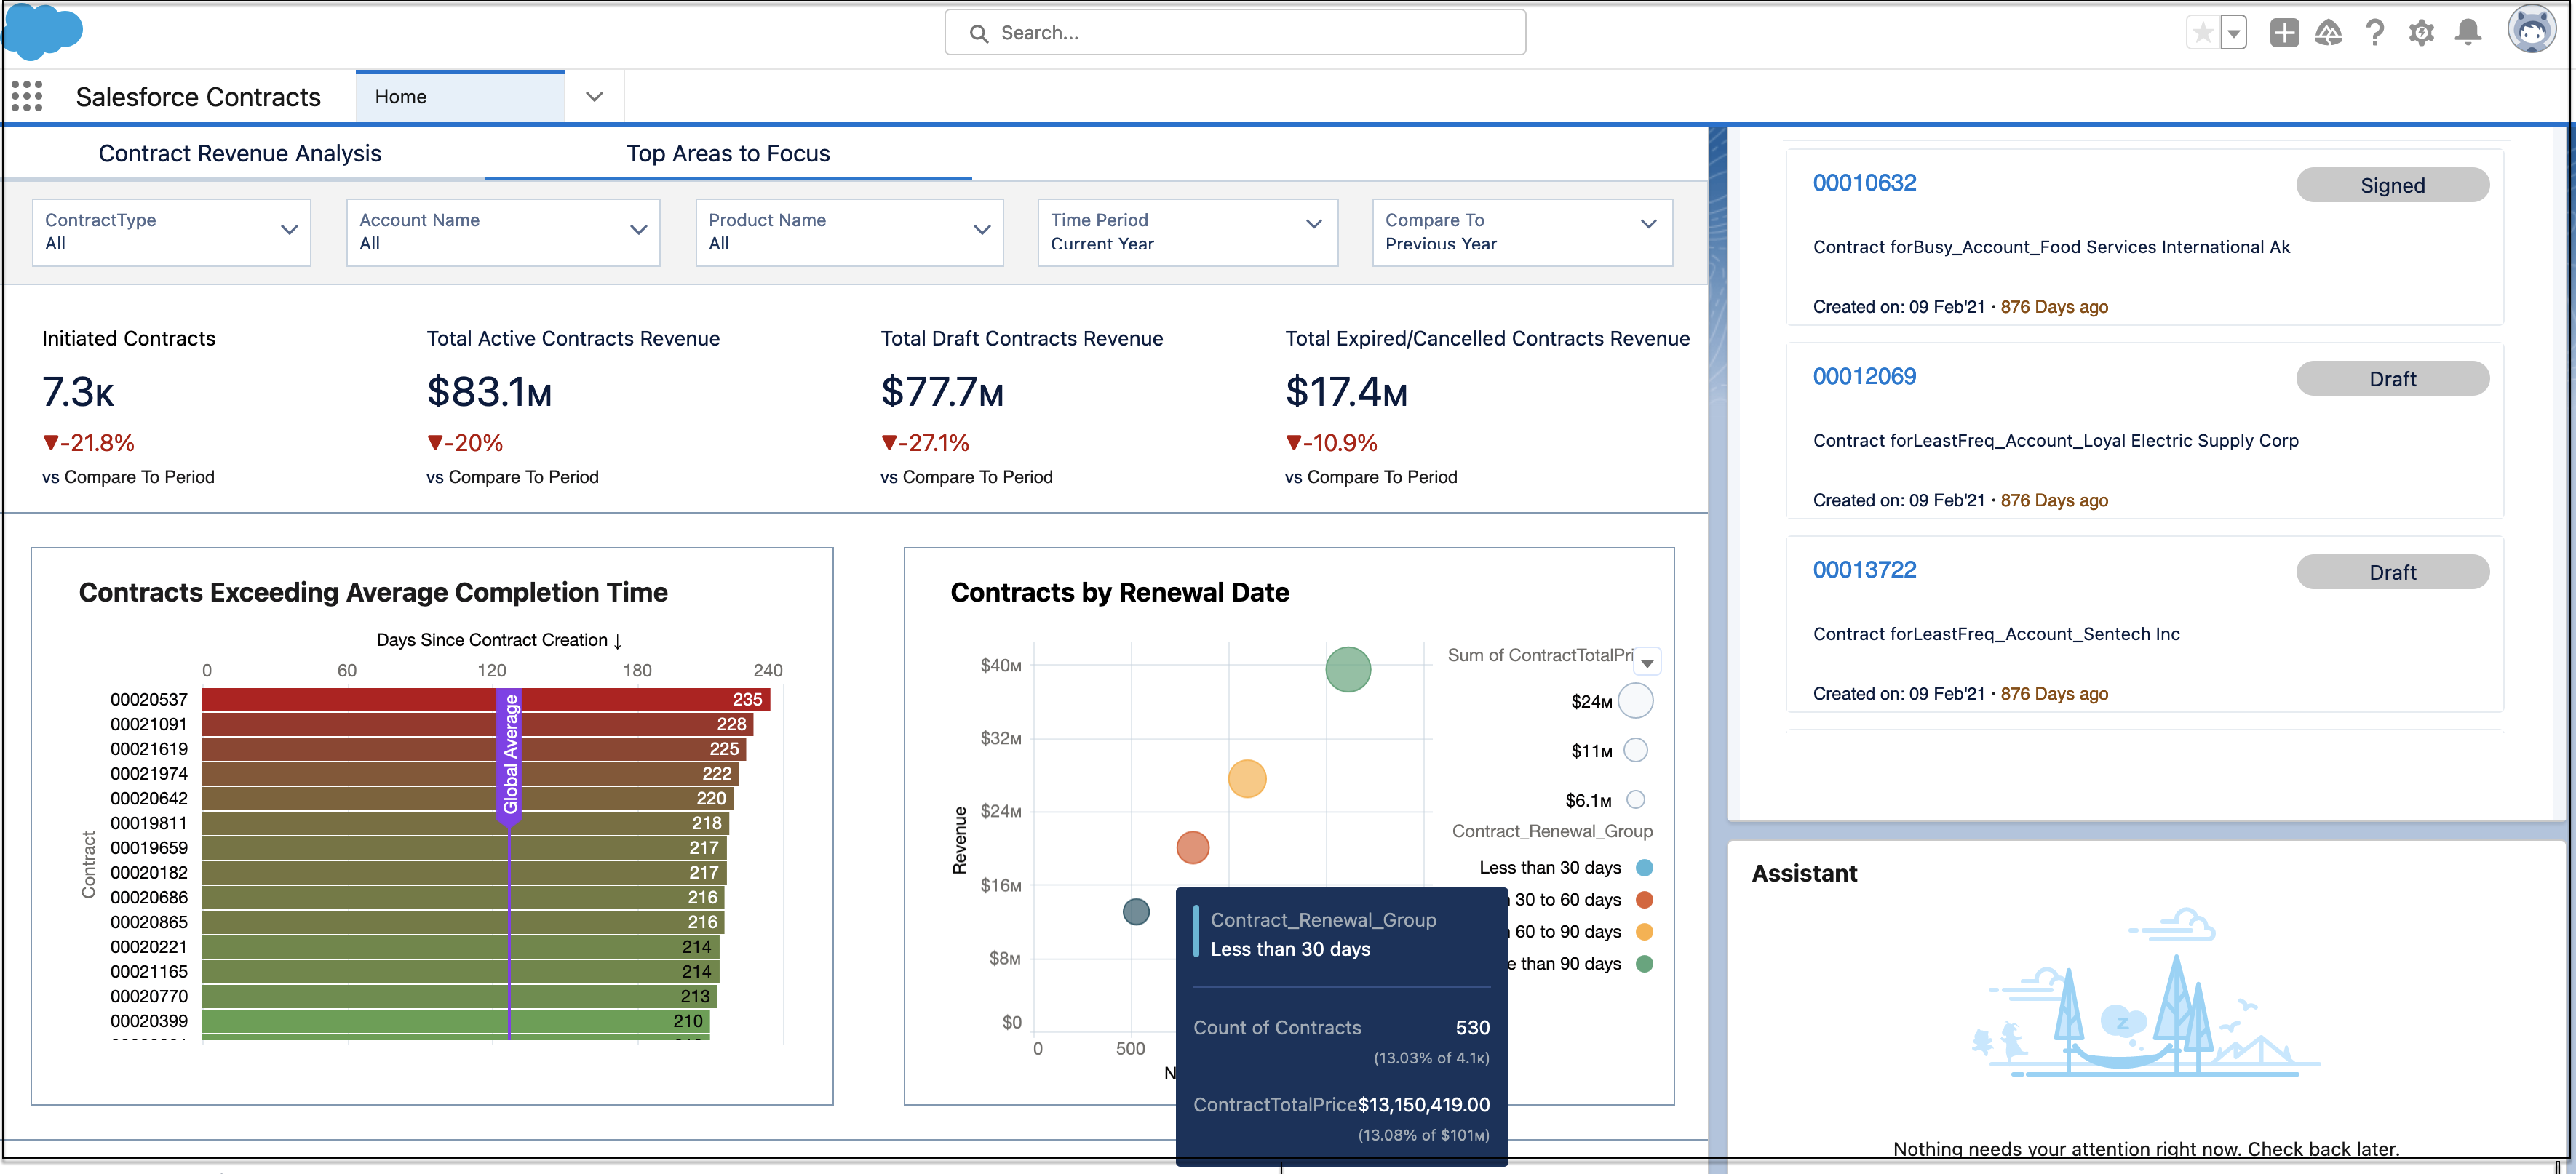
Task: Select bar for contract 00020642
Action: [x=467, y=798]
